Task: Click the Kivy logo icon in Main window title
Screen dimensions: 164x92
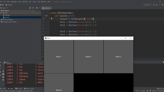Action: [46, 38]
